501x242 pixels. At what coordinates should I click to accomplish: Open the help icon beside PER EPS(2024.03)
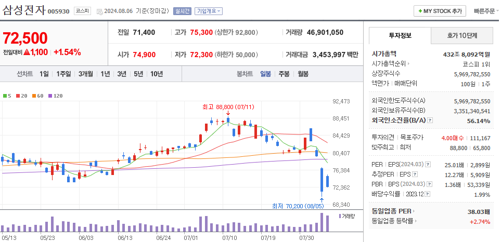pos(428,165)
